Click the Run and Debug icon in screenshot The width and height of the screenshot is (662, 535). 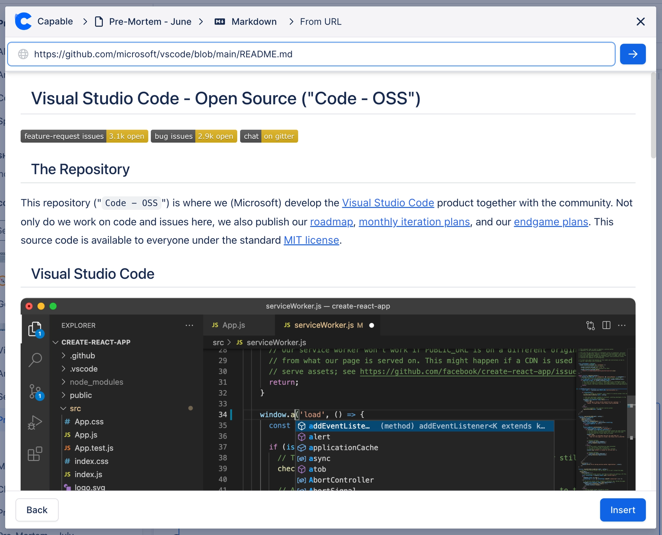(35, 422)
